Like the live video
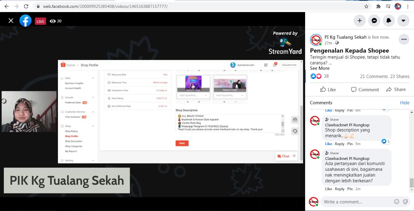Screen dimensions: 414x211 tap(328, 89)
